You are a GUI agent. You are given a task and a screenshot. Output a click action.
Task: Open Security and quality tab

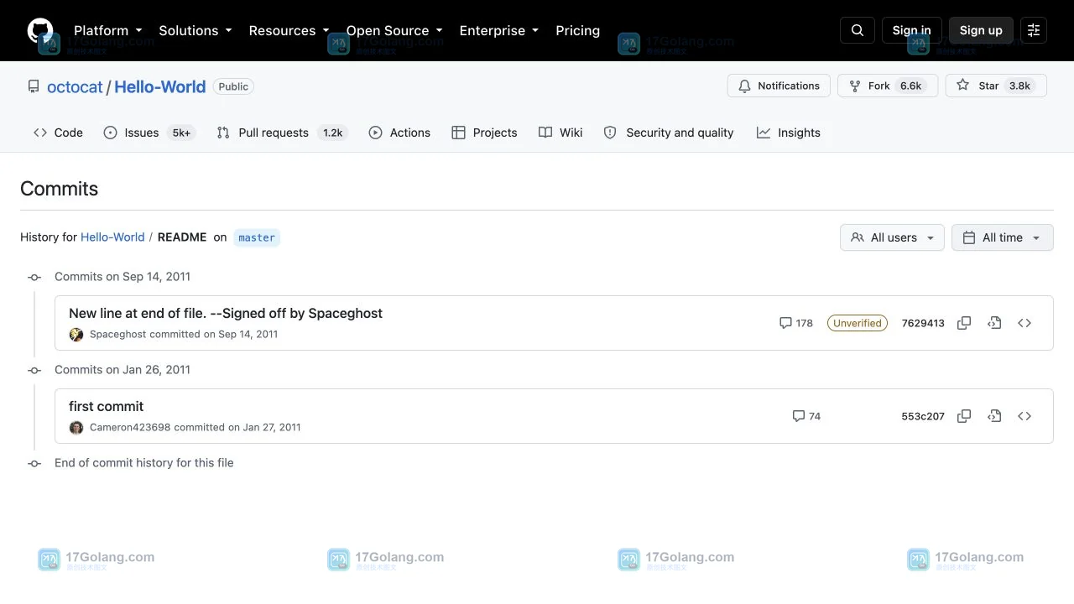(x=669, y=133)
